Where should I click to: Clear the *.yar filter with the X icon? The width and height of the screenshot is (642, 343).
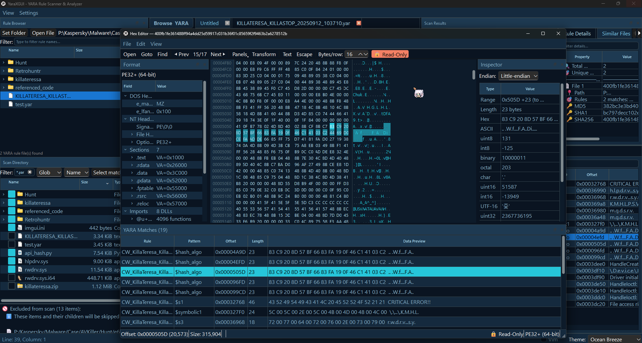coord(31,173)
